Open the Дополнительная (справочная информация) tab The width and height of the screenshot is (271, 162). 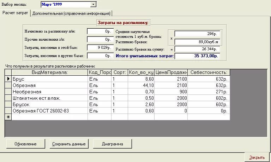coord(71,13)
